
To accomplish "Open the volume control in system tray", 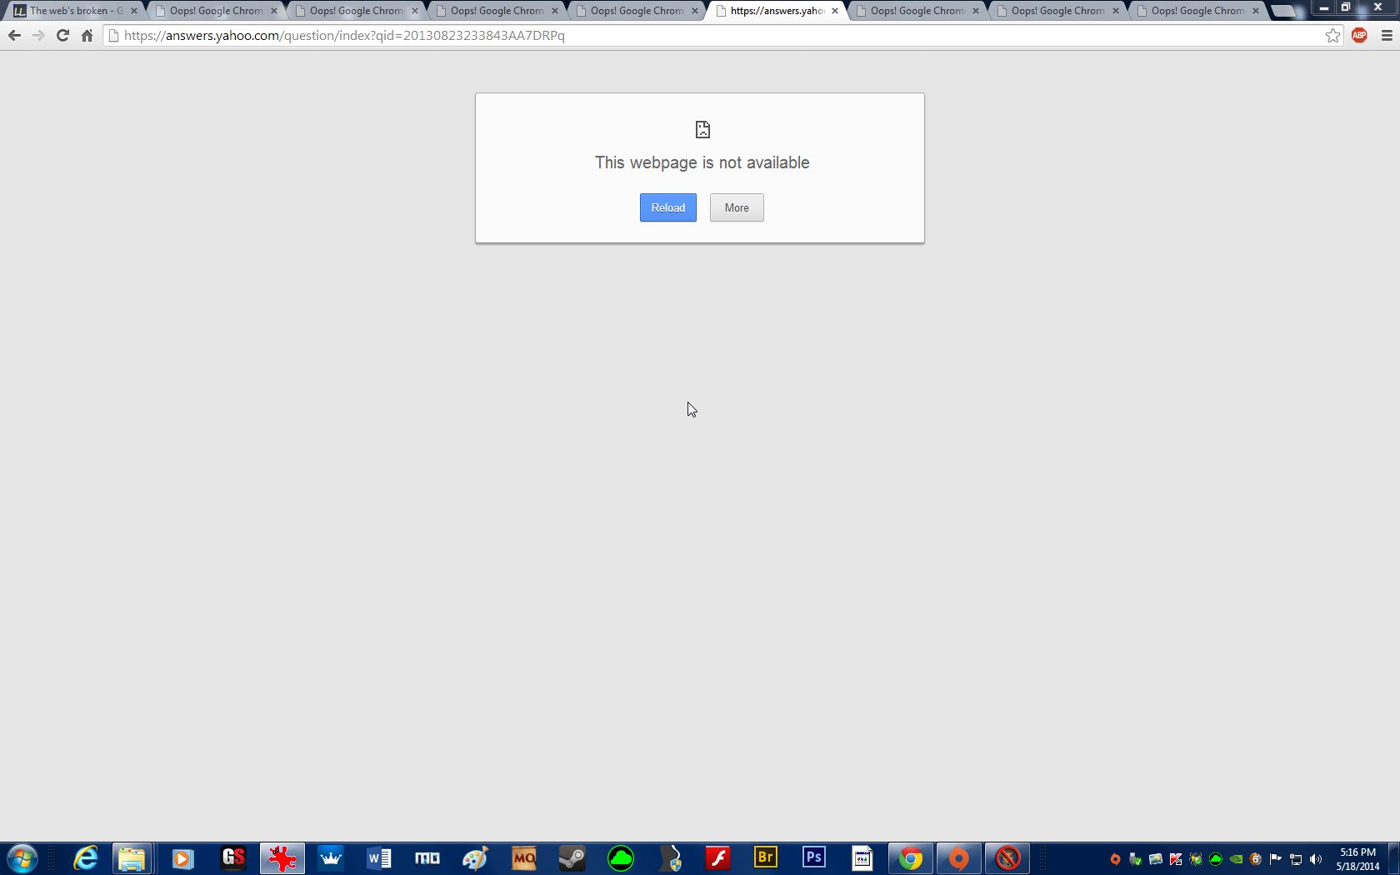I will 1316,859.
